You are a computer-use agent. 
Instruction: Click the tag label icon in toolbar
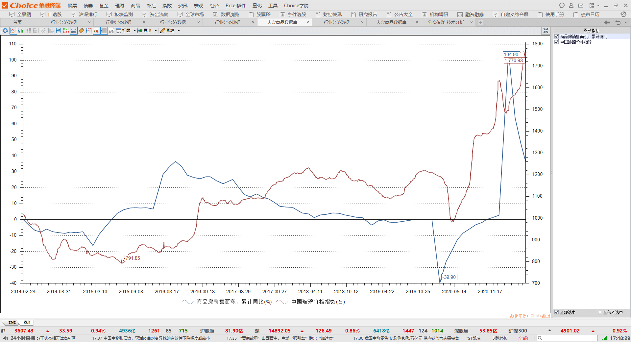click(x=81, y=31)
